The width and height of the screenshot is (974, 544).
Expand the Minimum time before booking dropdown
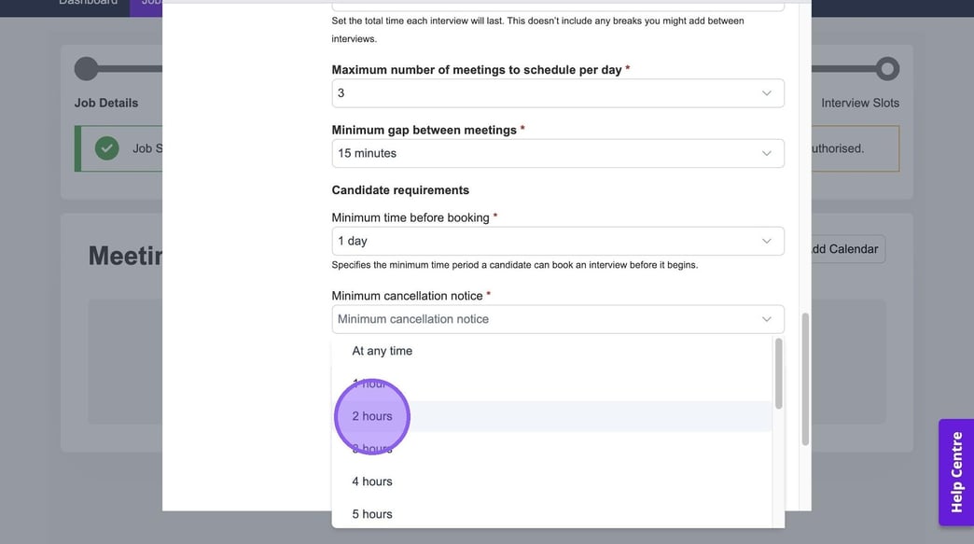tap(557, 241)
